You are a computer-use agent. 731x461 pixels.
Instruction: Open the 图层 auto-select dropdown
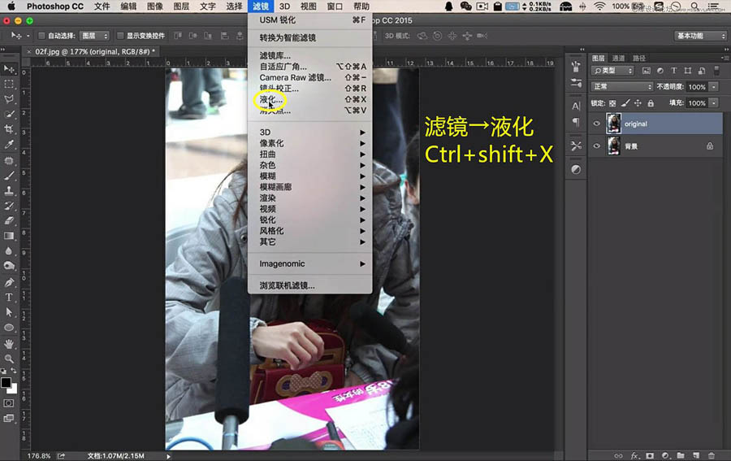[95, 36]
